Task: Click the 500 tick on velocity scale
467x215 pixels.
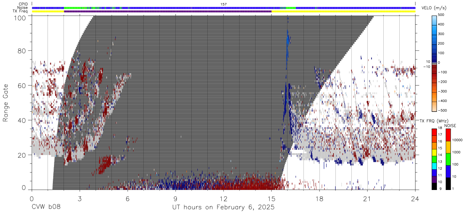Action: pos(442,15)
